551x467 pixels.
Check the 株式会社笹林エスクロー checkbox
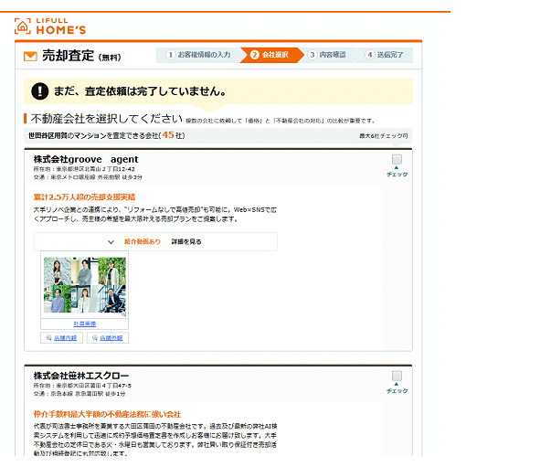tap(397, 376)
